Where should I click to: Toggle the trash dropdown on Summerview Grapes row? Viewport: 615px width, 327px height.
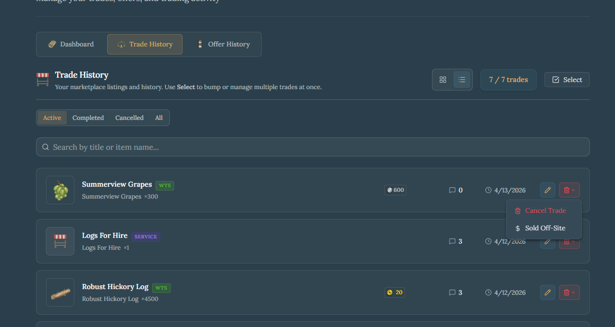tap(569, 190)
